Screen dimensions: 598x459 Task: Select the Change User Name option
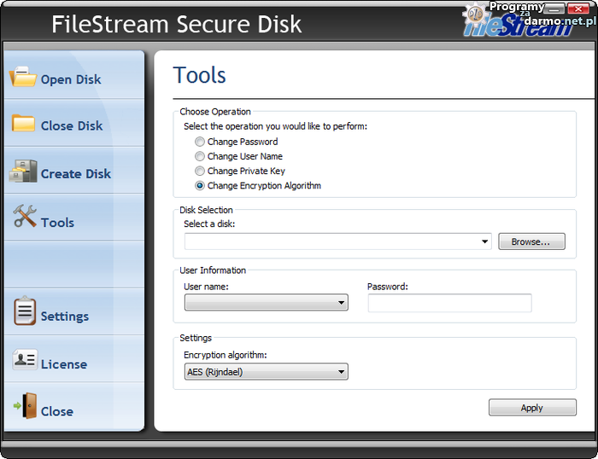(200, 156)
